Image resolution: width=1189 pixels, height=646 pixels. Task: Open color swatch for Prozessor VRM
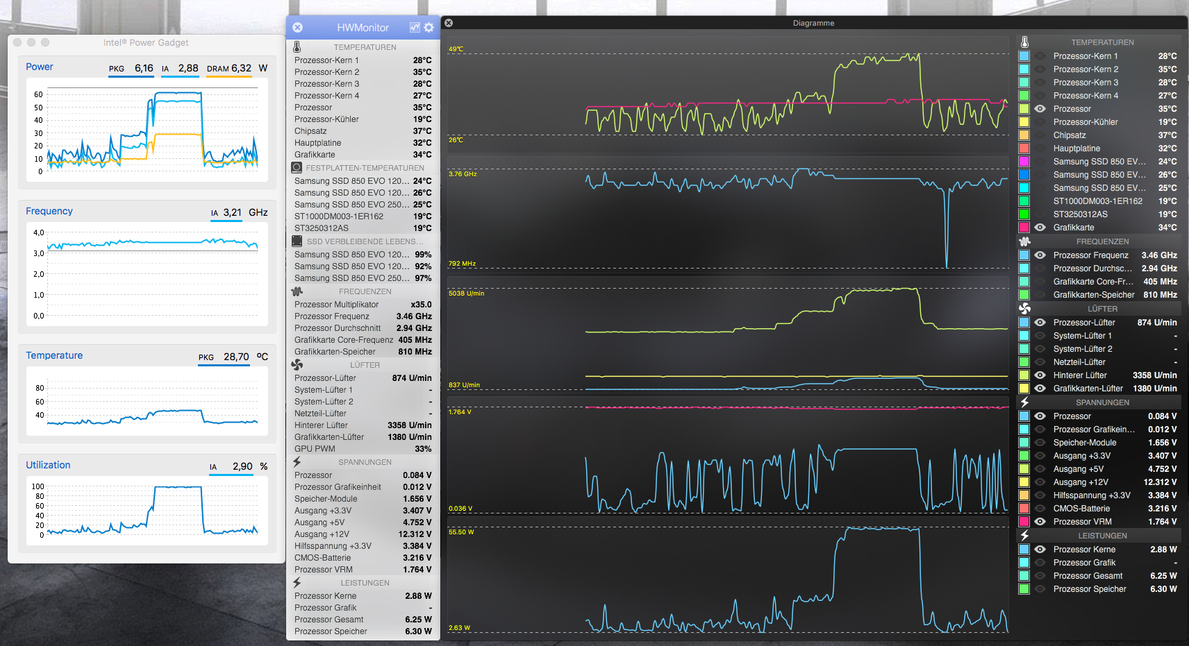click(x=1024, y=522)
